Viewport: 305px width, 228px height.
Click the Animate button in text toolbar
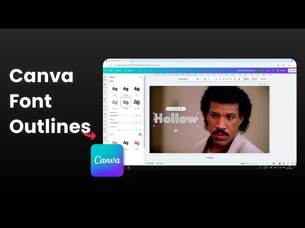point(254,79)
